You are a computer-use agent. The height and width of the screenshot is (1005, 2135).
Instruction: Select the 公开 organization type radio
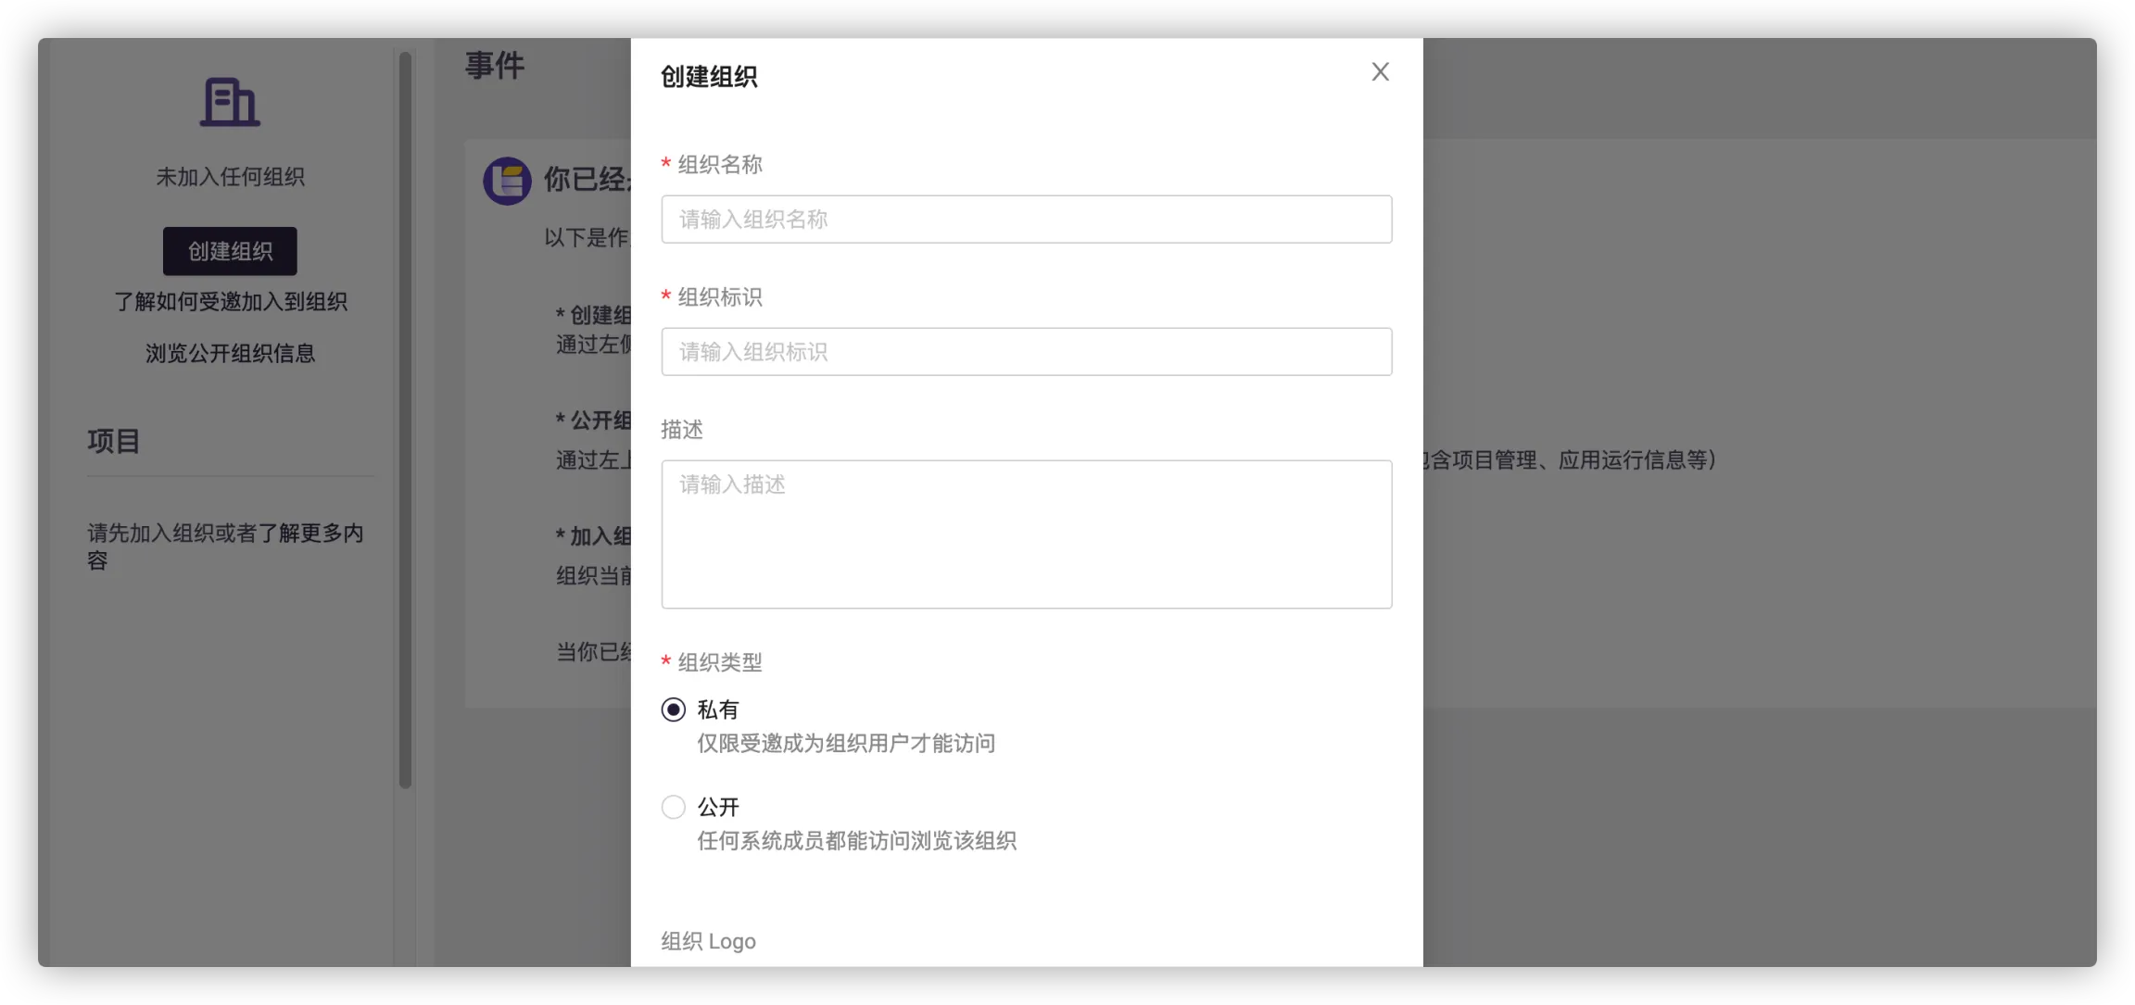point(674,807)
